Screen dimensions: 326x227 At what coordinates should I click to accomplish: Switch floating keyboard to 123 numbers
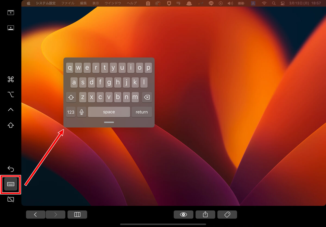pyautogui.click(x=71, y=112)
